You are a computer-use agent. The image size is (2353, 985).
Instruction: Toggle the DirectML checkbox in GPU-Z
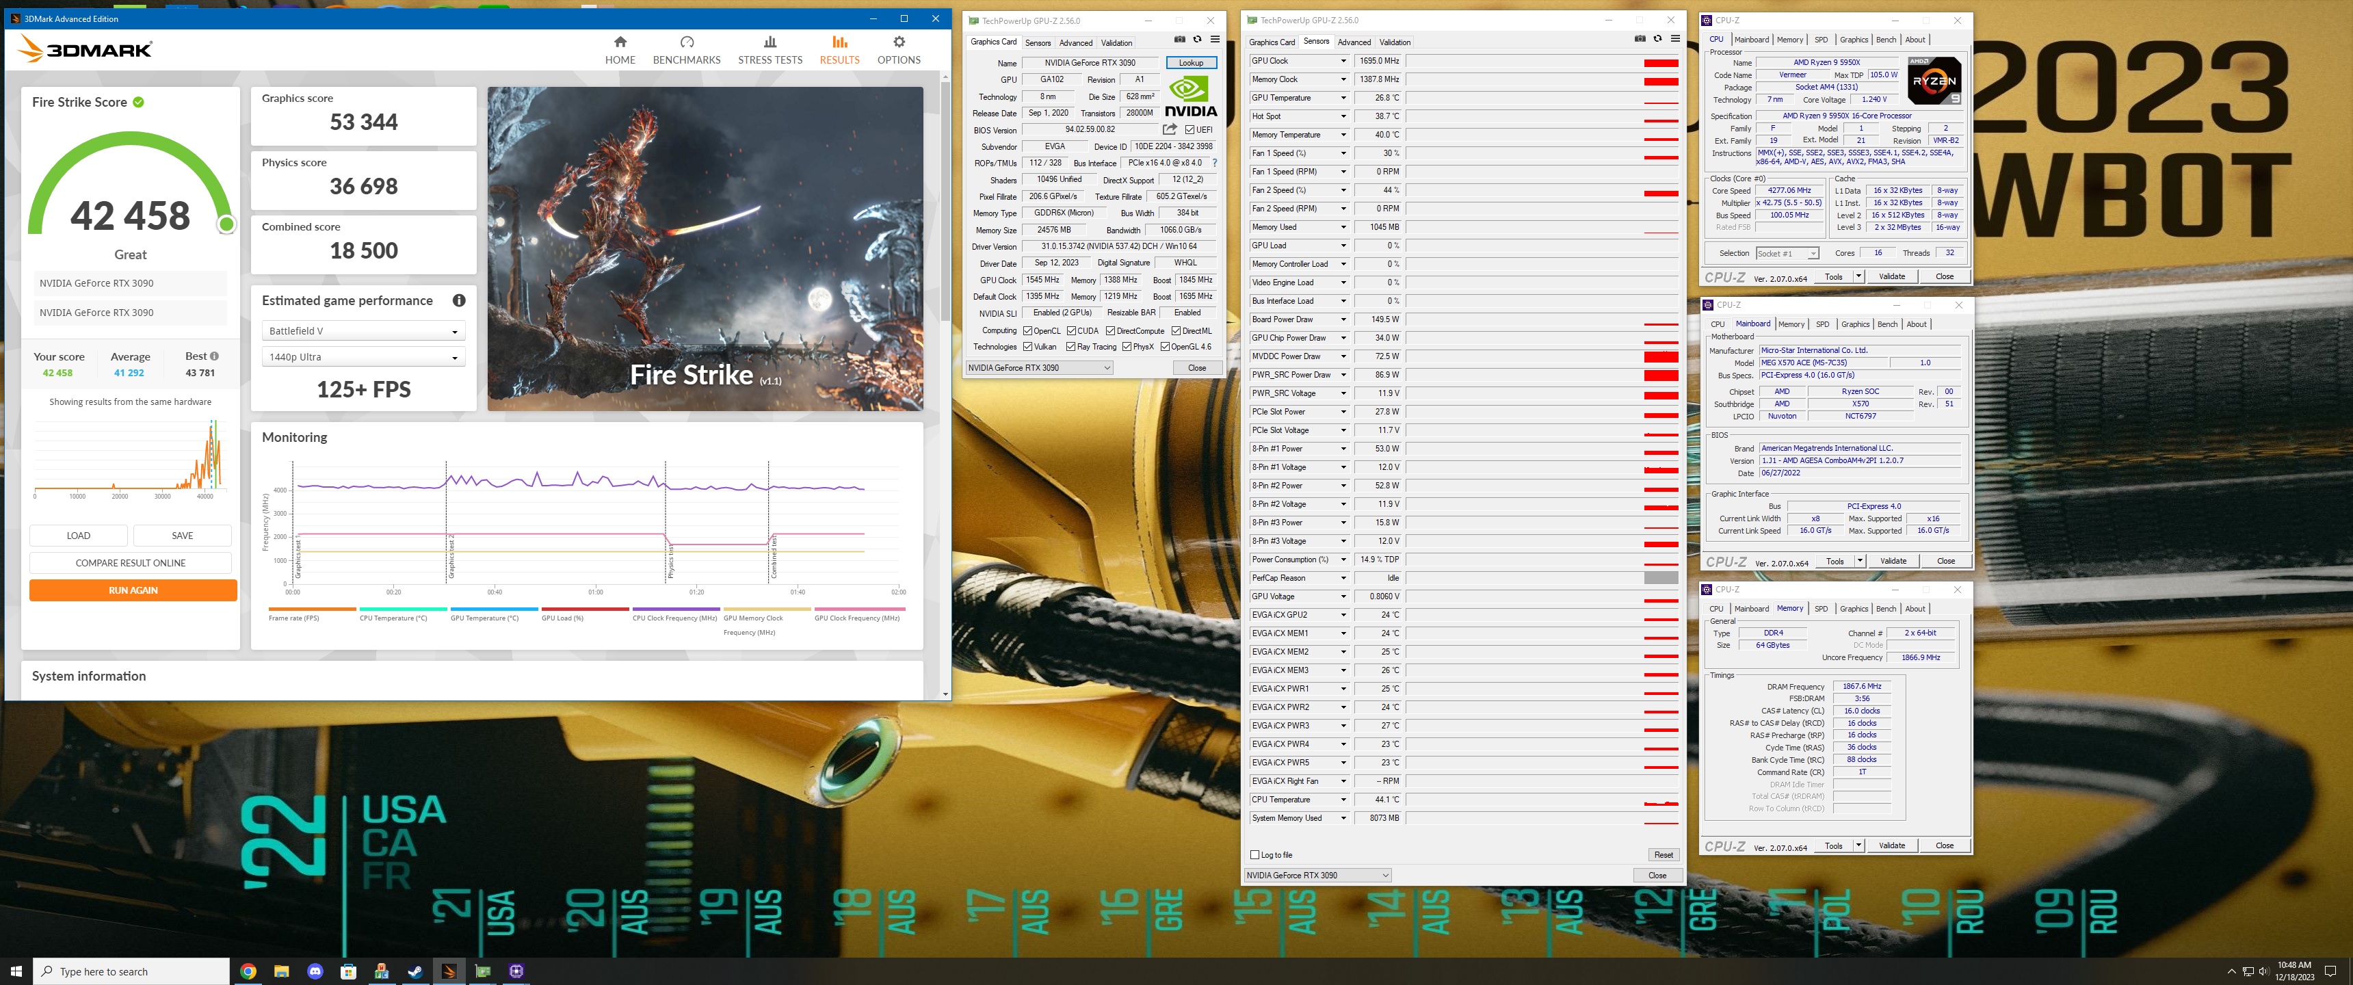(x=1176, y=331)
